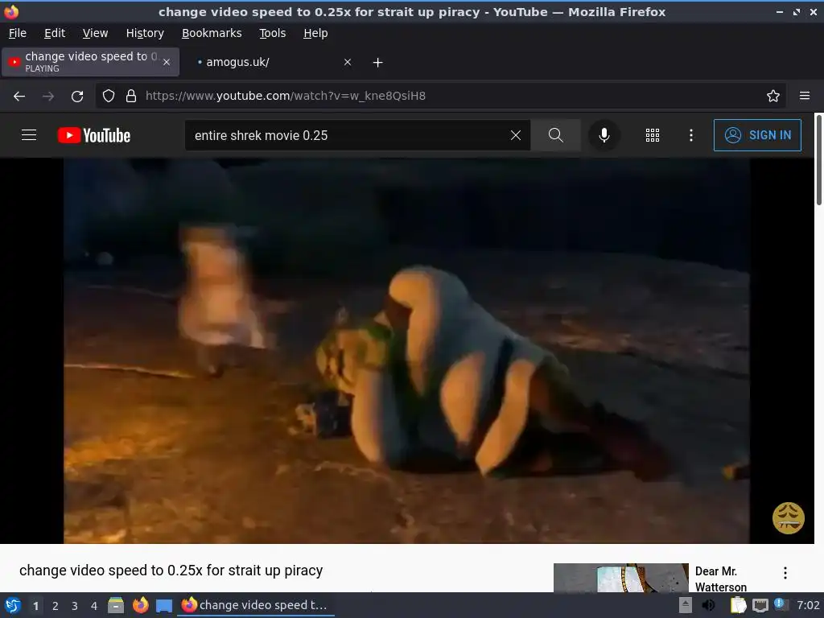Close the amogus.uk tab
The height and width of the screenshot is (618, 824).
pos(348,62)
